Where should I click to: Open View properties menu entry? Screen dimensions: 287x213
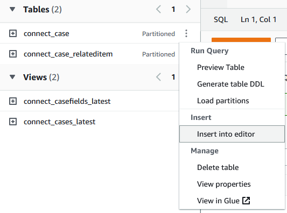click(232, 184)
